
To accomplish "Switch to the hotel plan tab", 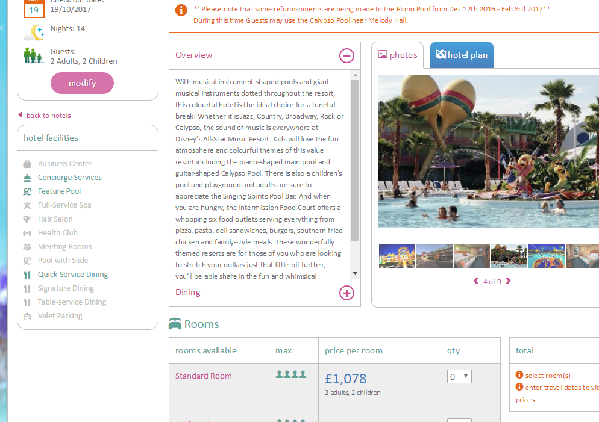I will click(462, 55).
